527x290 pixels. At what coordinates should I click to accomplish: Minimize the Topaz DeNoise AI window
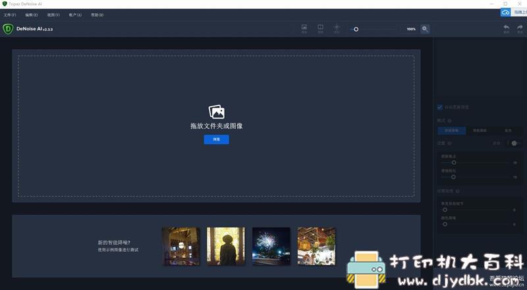[491, 4]
